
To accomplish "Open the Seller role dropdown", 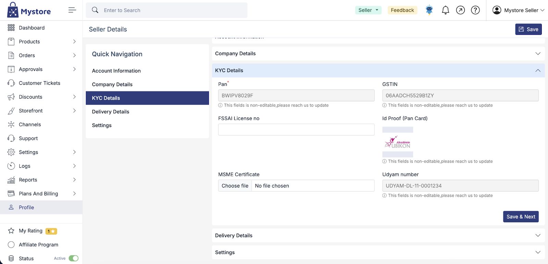I will [x=368, y=10].
